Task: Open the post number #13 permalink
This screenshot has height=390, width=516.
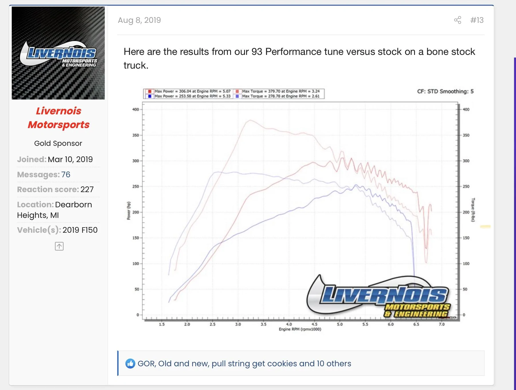Action: point(477,20)
